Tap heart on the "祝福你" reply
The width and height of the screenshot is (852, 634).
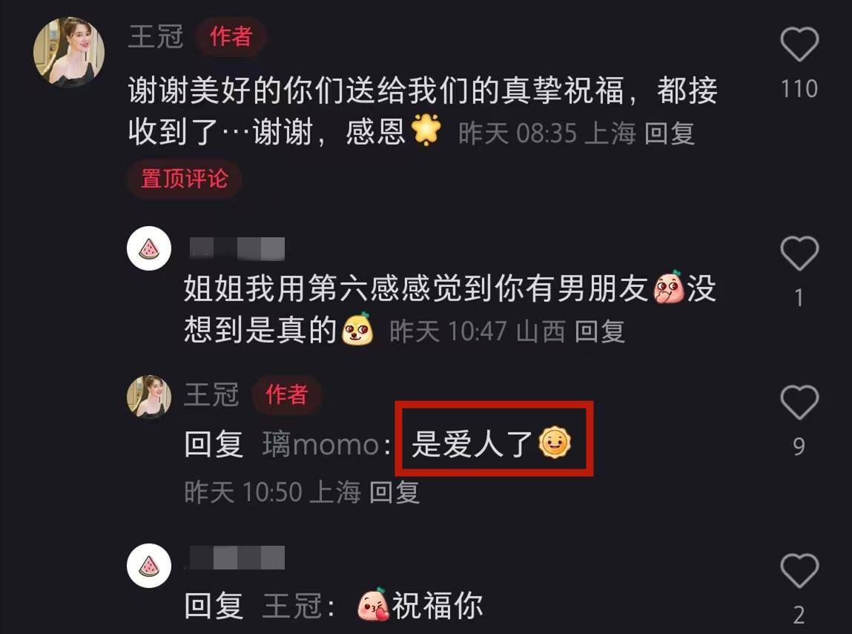point(799,570)
